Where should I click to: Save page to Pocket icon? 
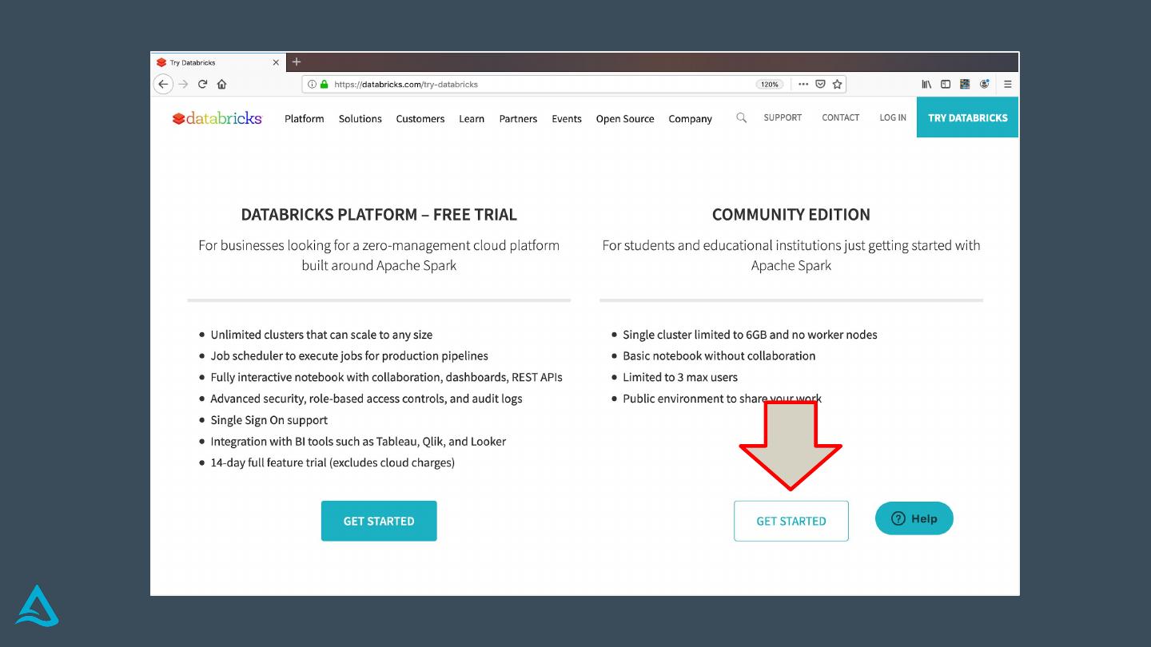(x=820, y=84)
